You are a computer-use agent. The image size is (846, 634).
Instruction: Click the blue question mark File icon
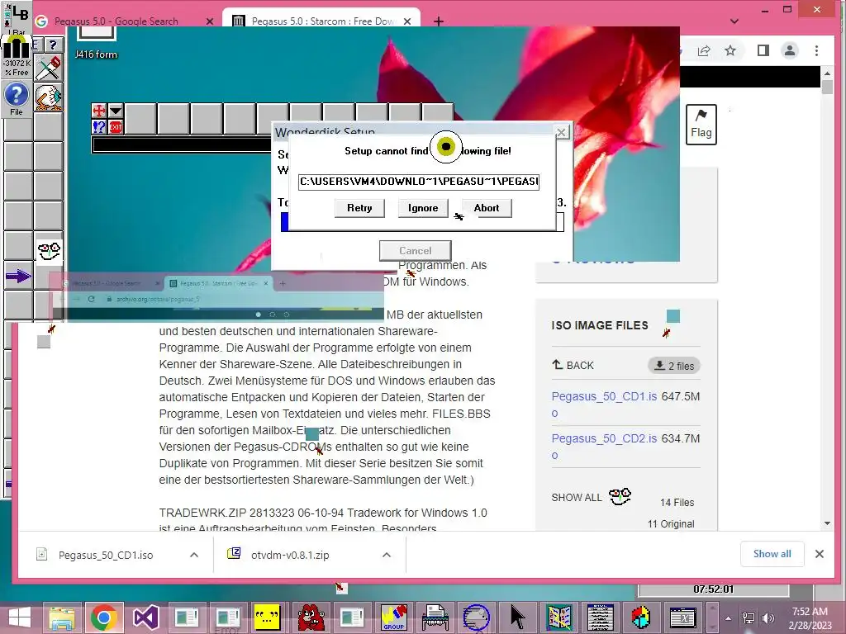[17, 99]
